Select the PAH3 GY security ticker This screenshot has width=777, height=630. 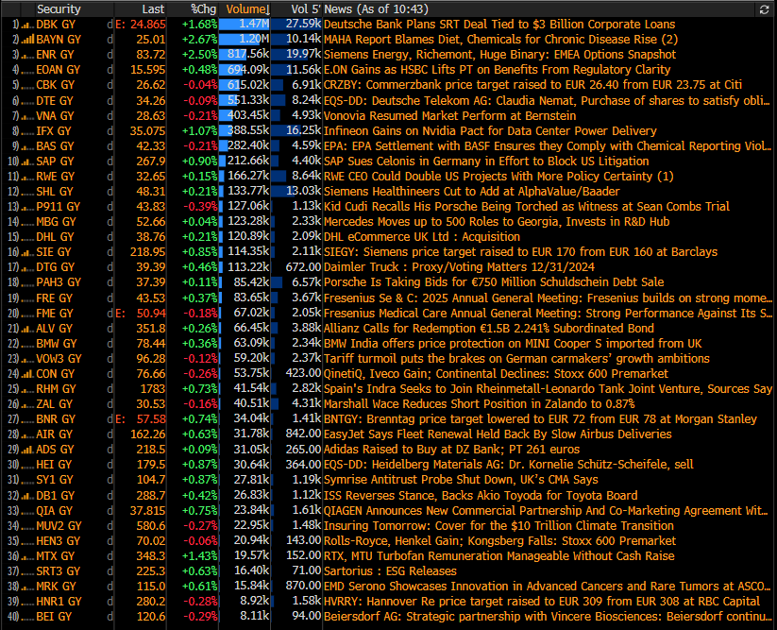click(59, 282)
